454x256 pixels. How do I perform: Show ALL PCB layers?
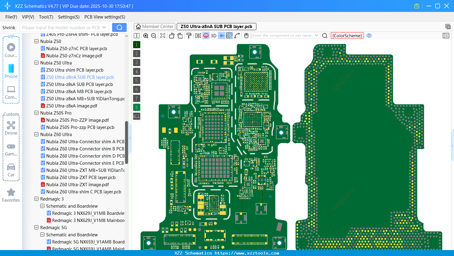[136, 116]
